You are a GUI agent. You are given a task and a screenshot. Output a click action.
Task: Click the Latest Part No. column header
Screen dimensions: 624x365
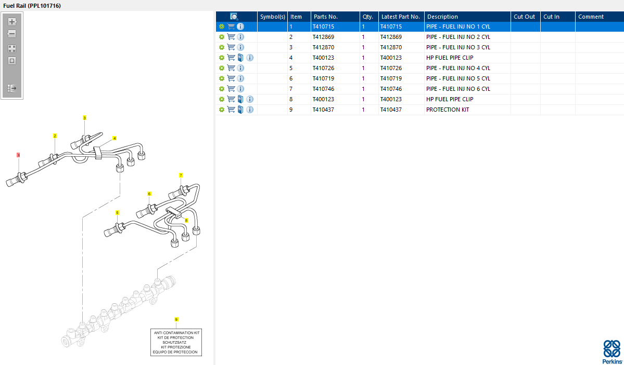point(402,17)
